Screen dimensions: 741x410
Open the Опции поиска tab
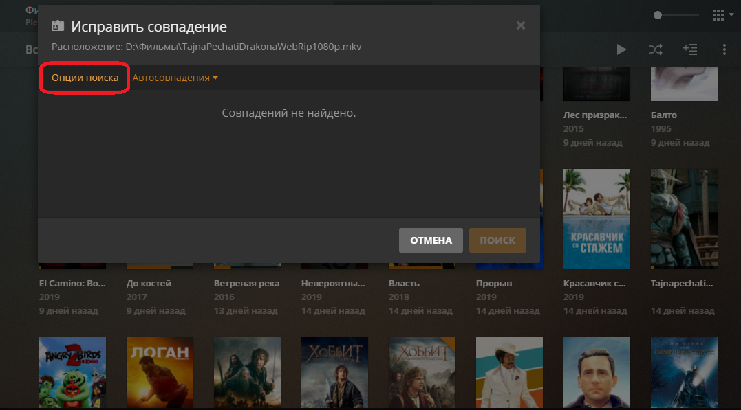click(x=85, y=78)
